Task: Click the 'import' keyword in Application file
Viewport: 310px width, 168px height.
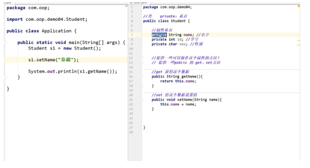Action: (x=15, y=20)
